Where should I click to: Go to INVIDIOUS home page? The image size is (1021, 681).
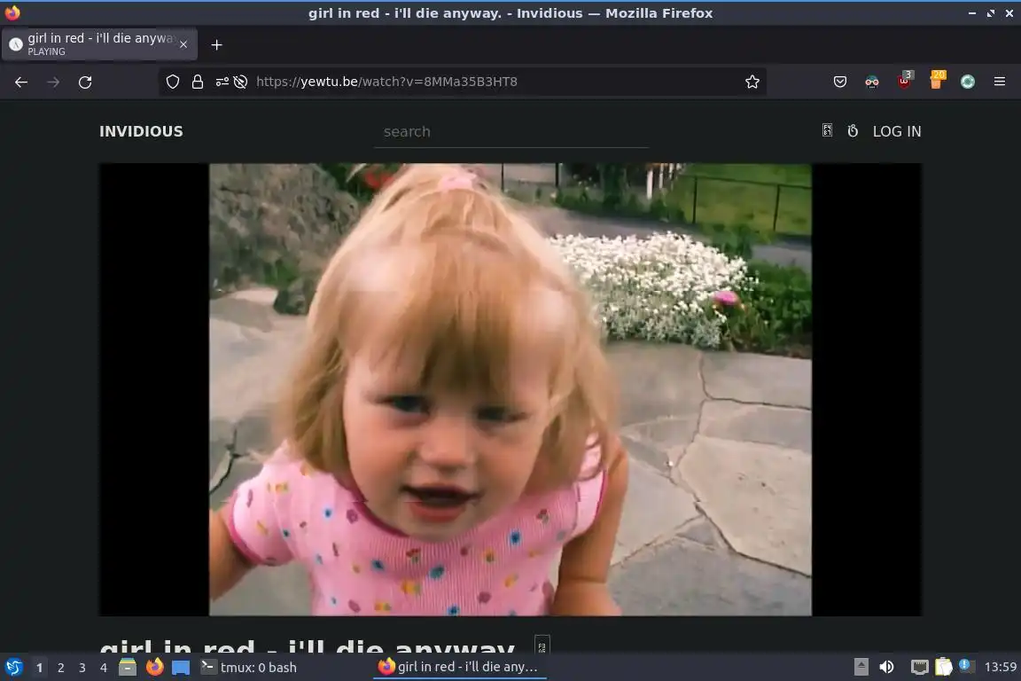[141, 131]
